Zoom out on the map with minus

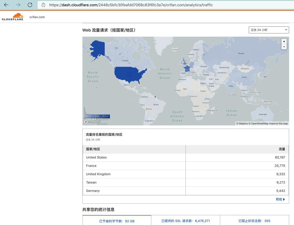(x=284, y=47)
